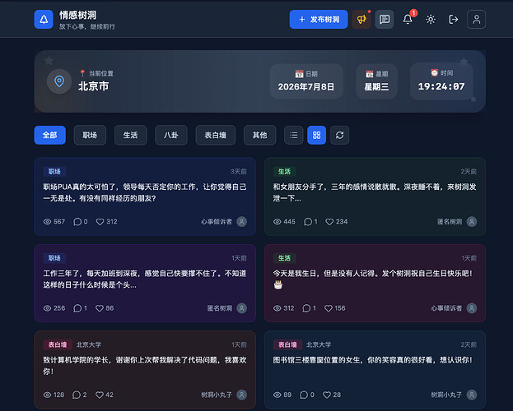Screen dimensions: 513x411
Task: Click 匿名树洞 avatar on breakup post
Action: [472, 222]
